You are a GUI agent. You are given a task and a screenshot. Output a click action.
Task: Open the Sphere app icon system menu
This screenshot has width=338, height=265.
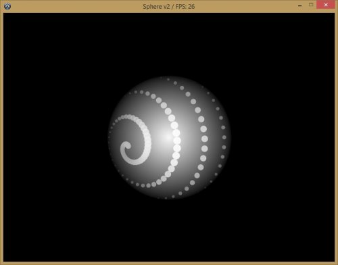click(7, 6)
